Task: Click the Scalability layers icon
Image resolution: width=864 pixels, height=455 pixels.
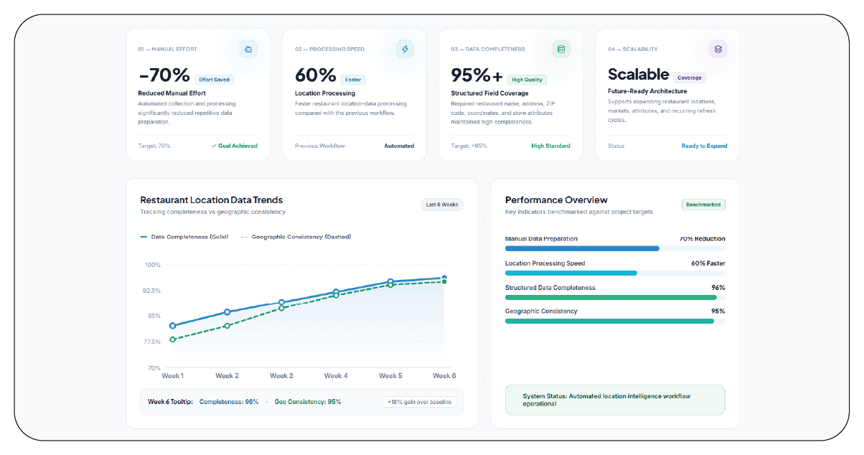Action: pyautogui.click(x=718, y=50)
